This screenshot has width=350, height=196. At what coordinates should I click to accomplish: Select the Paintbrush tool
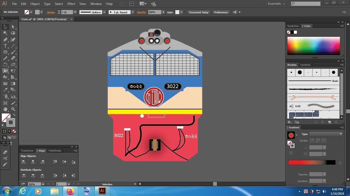[13, 52]
